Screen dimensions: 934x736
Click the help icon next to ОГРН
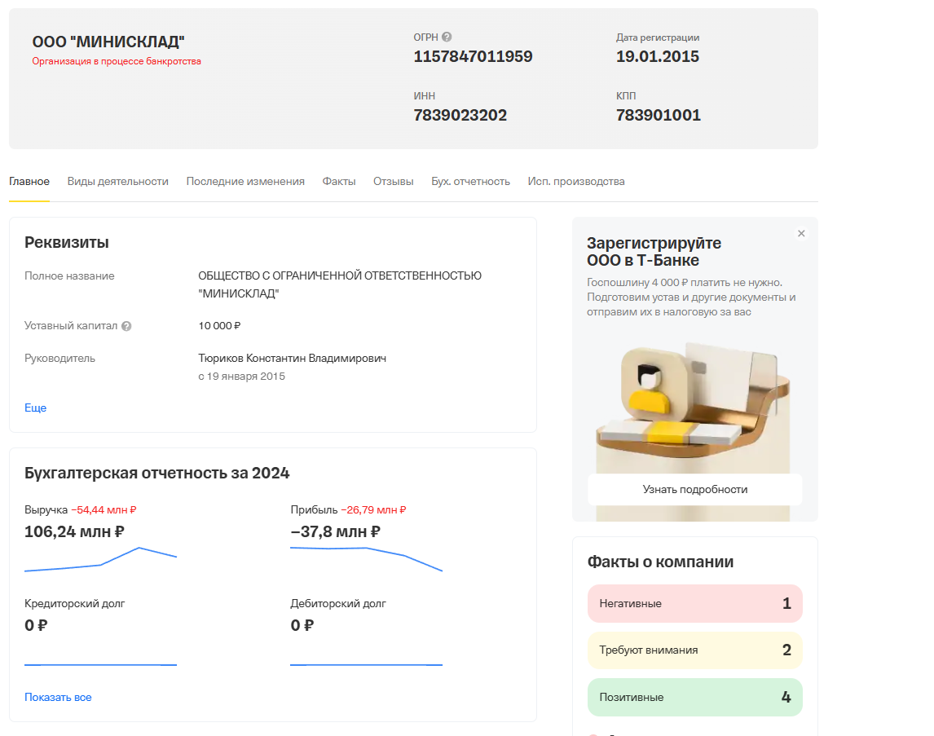point(447,37)
